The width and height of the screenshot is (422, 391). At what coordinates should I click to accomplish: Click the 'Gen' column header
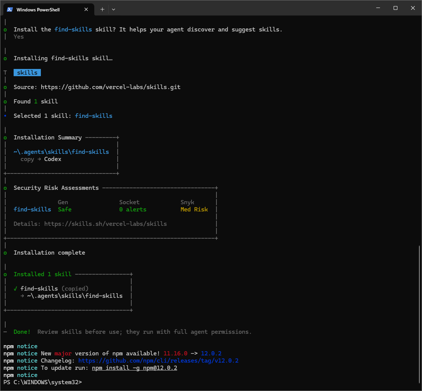pyautogui.click(x=63, y=202)
